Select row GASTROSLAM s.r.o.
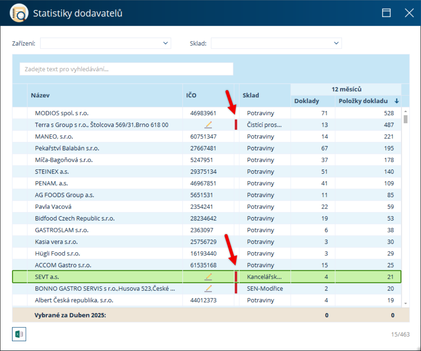421x351 pixels. (207, 230)
